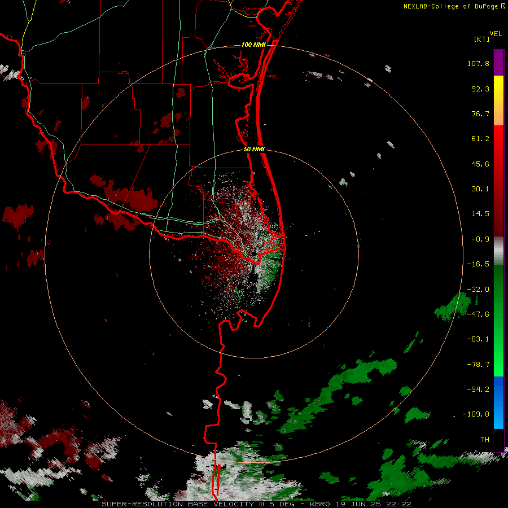Click the VEL legend title
The width and height of the screenshot is (508, 508).
[x=496, y=34]
